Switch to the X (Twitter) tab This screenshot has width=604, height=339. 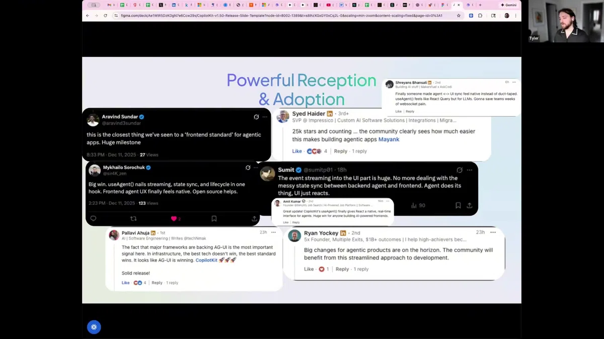(x=162, y=5)
